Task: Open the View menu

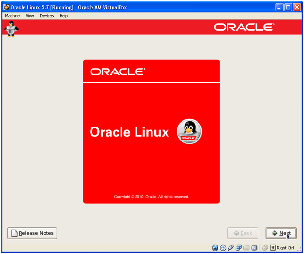Action: point(30,16)
